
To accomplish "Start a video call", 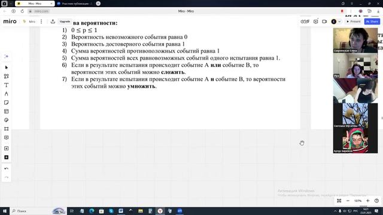I will pos(324,21).
